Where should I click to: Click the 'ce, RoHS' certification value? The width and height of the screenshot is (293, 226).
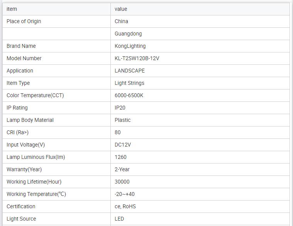(x=125, y=206)
